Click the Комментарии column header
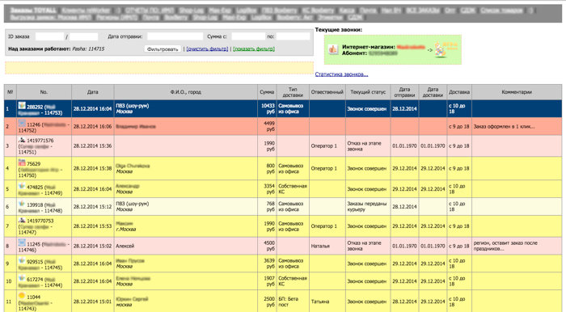 (517, 92)
